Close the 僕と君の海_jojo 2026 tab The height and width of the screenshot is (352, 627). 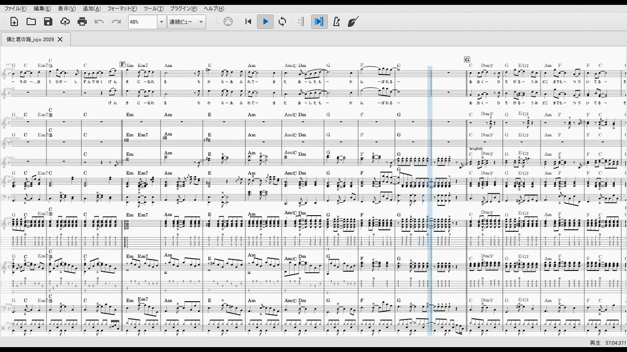click(60, 39)
